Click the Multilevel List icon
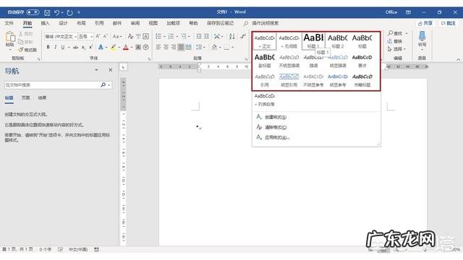This screenshot has height=260, width=463. pos(184,36)
